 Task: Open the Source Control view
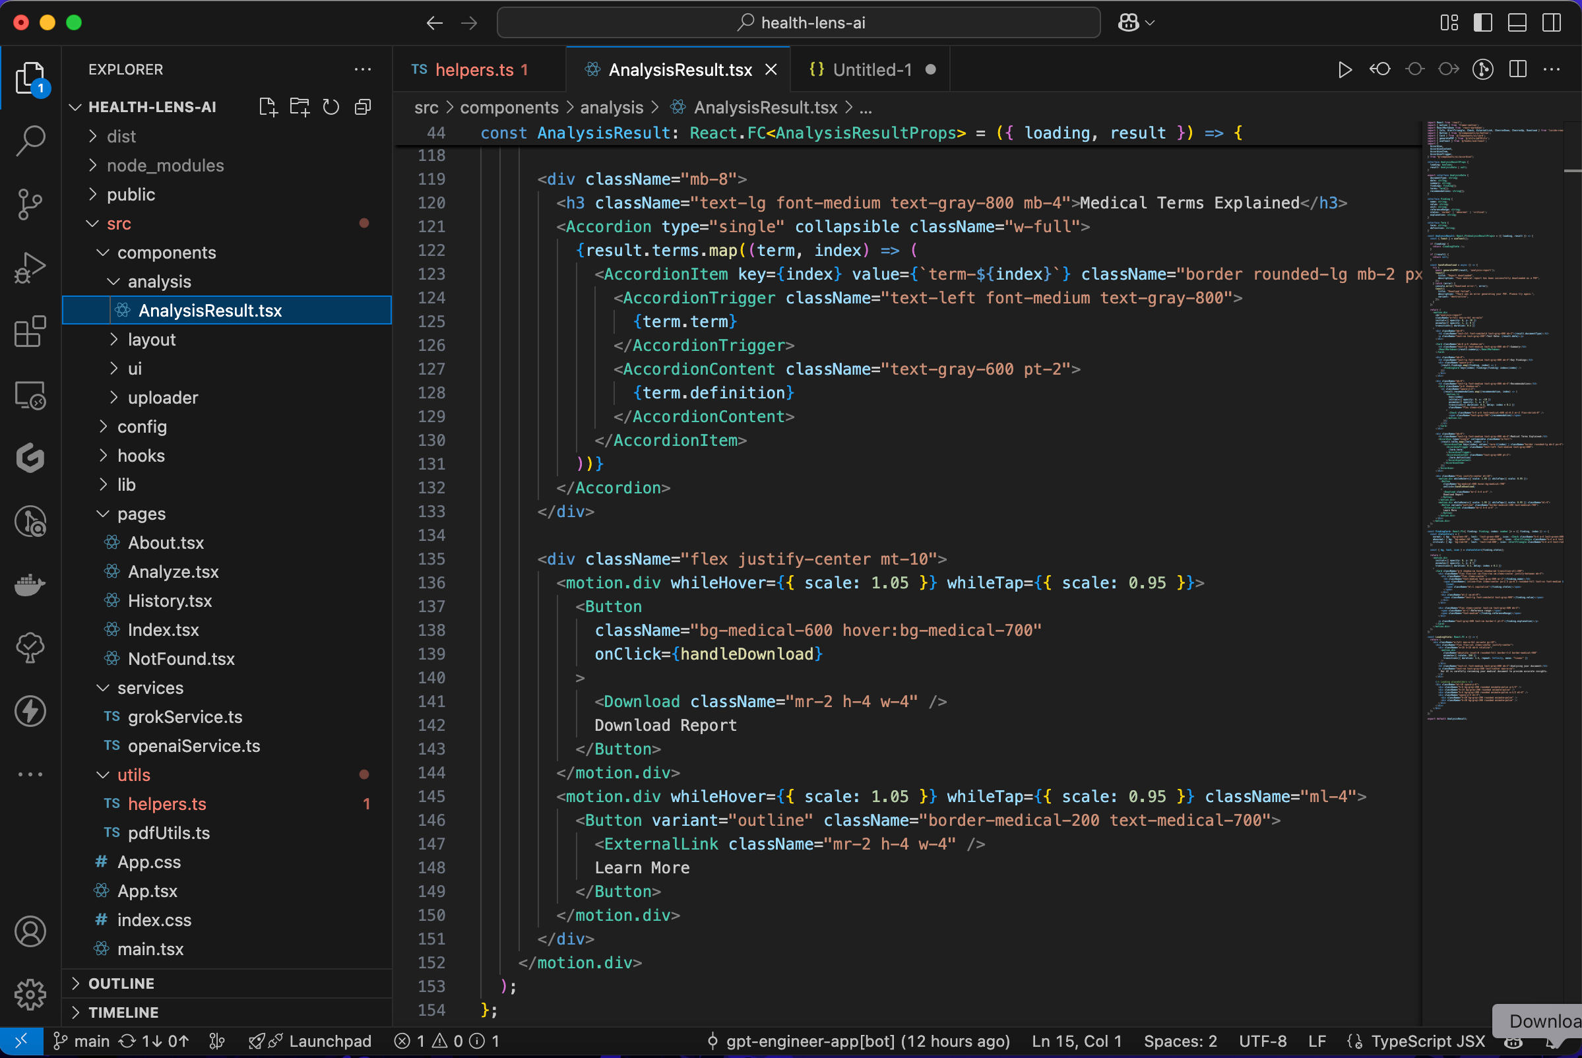pos(30,204)
